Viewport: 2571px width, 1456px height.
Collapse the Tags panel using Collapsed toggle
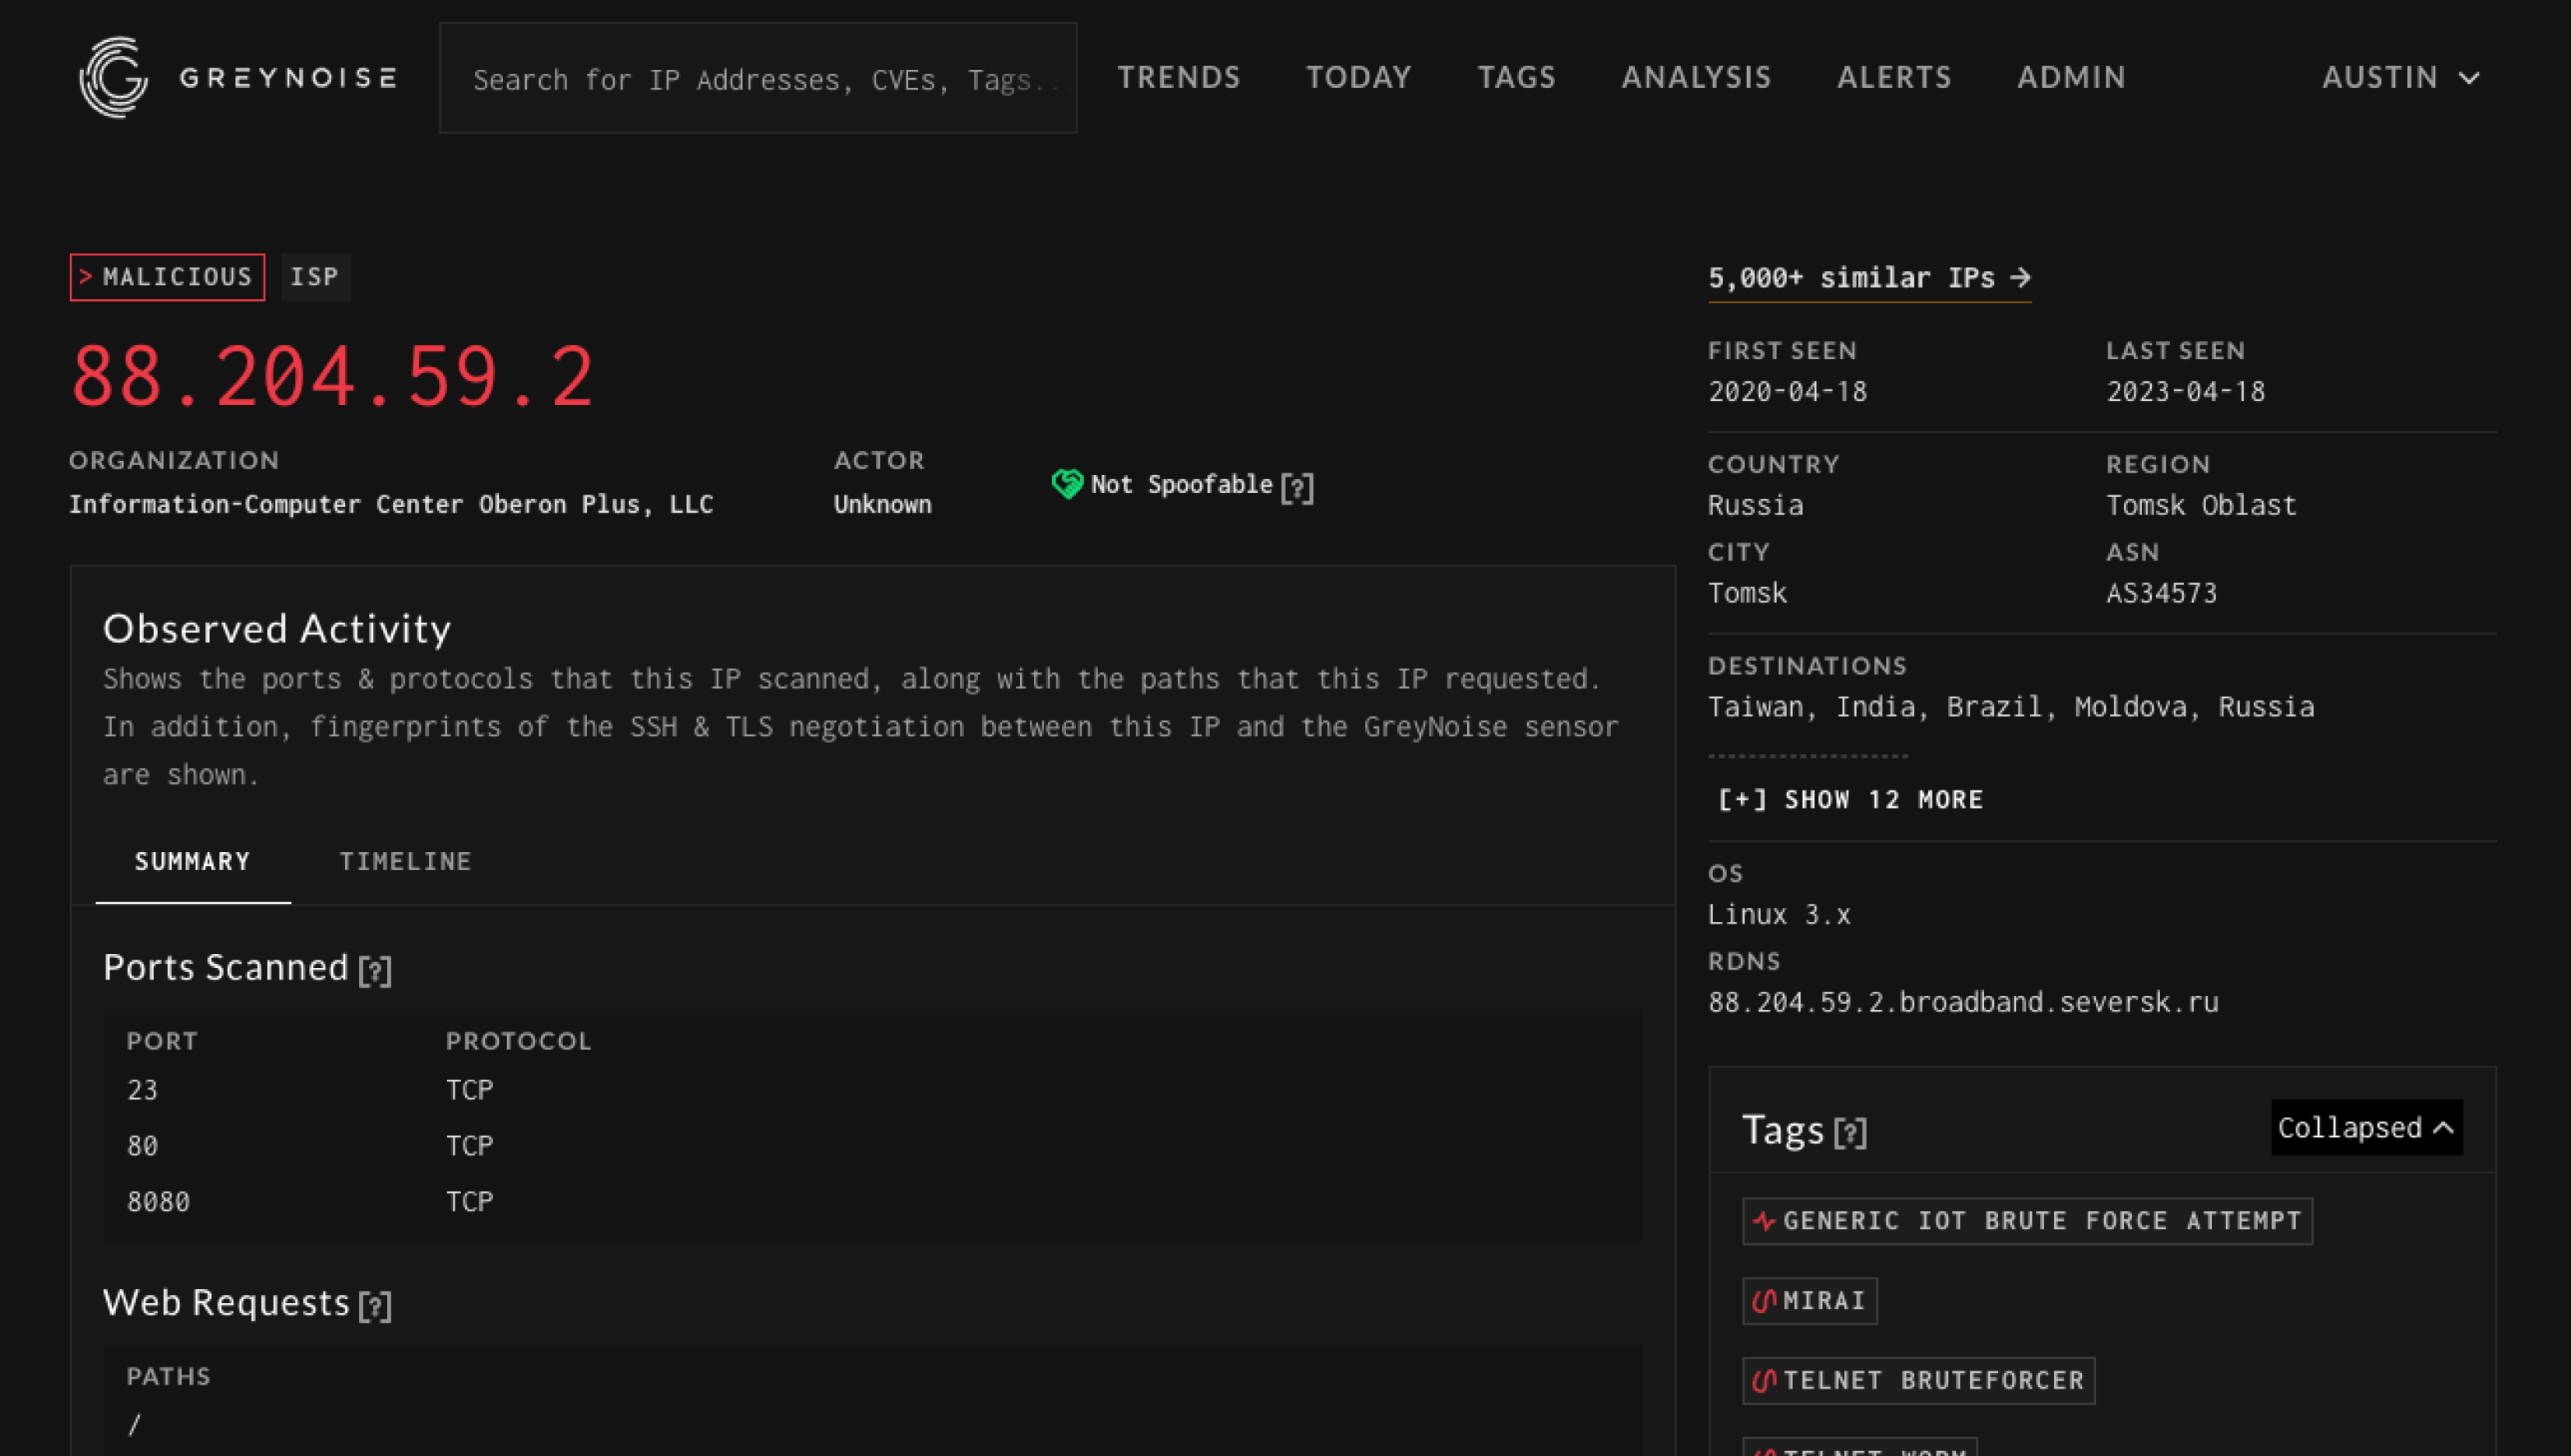click(x=2365, y=1128)
